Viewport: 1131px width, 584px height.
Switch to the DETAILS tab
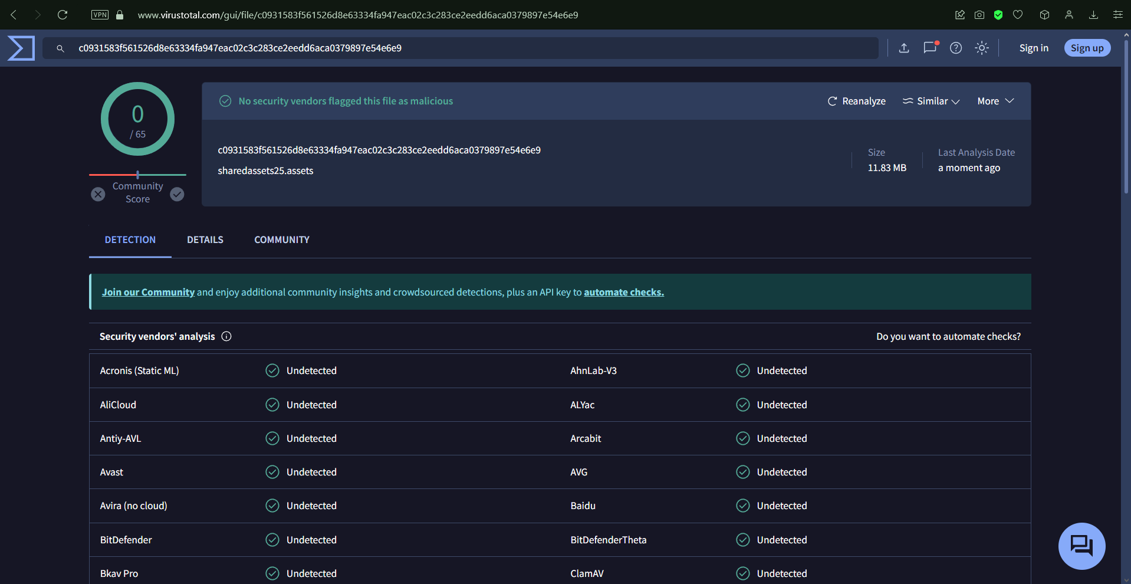pos(205,239)
